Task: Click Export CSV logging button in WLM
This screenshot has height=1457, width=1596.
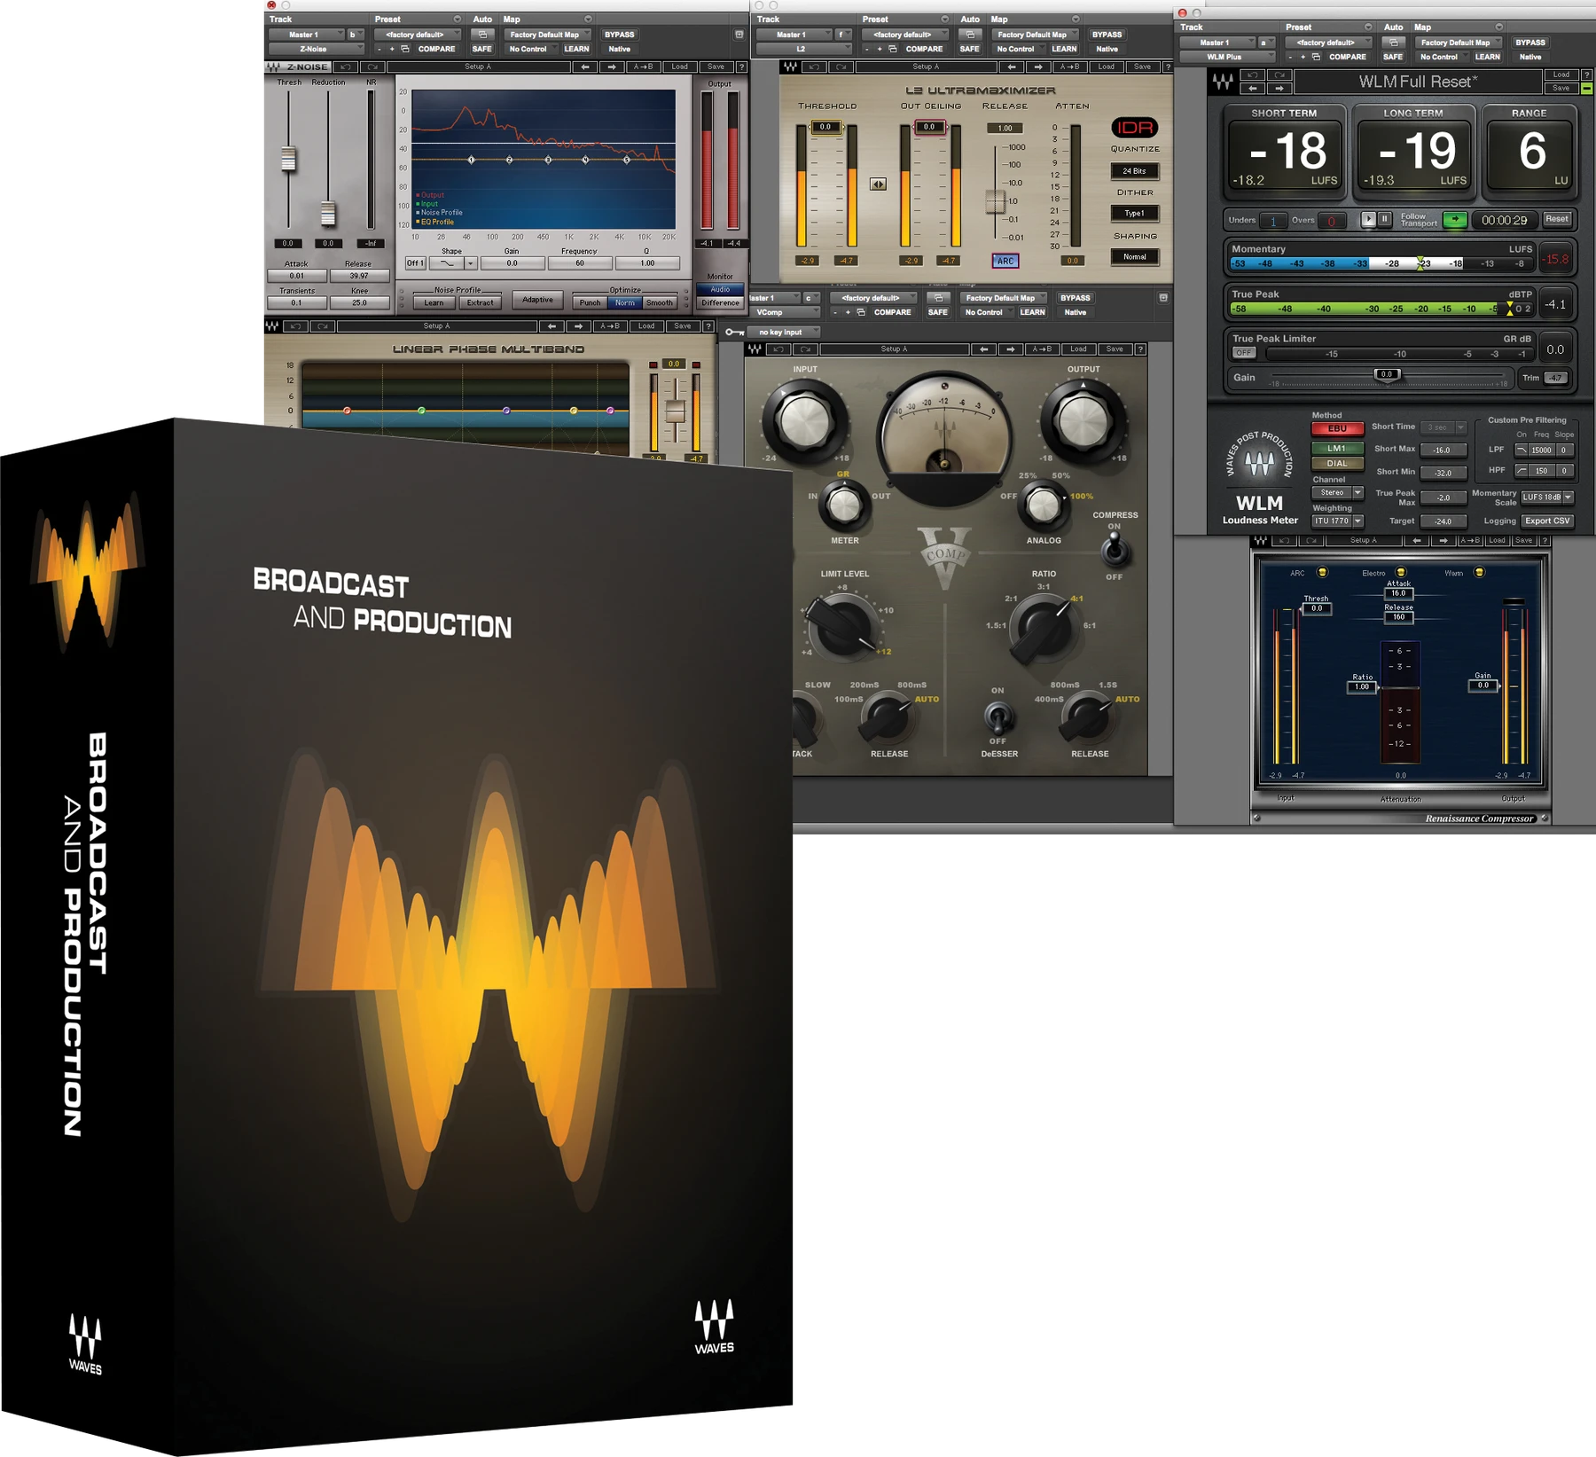Action: click(x=1547, y=521)
